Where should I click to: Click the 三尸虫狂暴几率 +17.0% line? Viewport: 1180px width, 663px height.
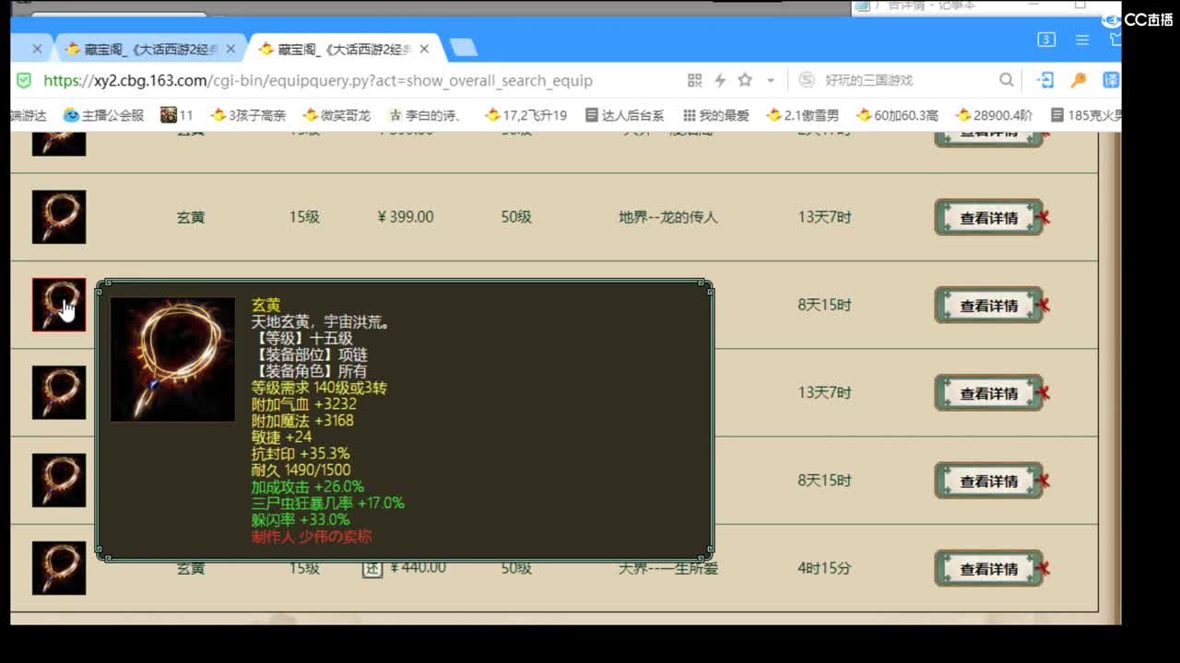coord(328,503)
